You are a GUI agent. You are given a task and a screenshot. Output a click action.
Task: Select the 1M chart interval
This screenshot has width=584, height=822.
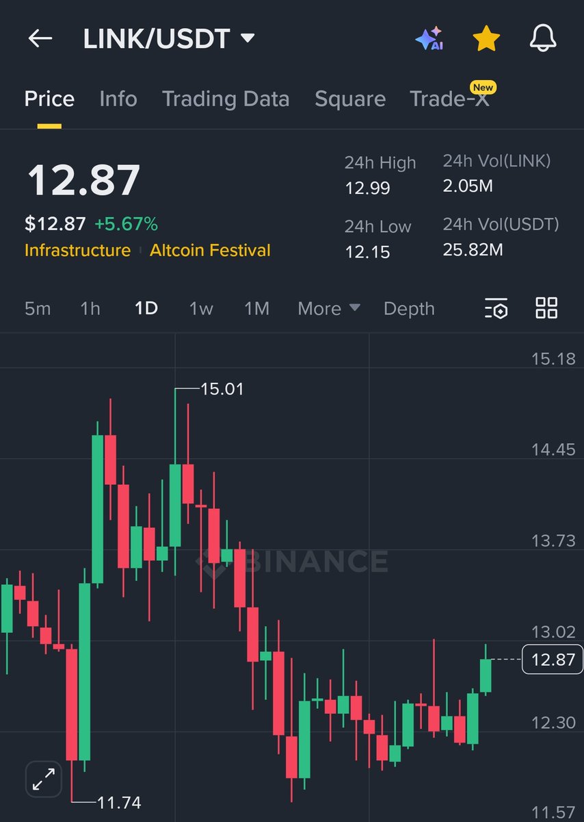(256, 308)
